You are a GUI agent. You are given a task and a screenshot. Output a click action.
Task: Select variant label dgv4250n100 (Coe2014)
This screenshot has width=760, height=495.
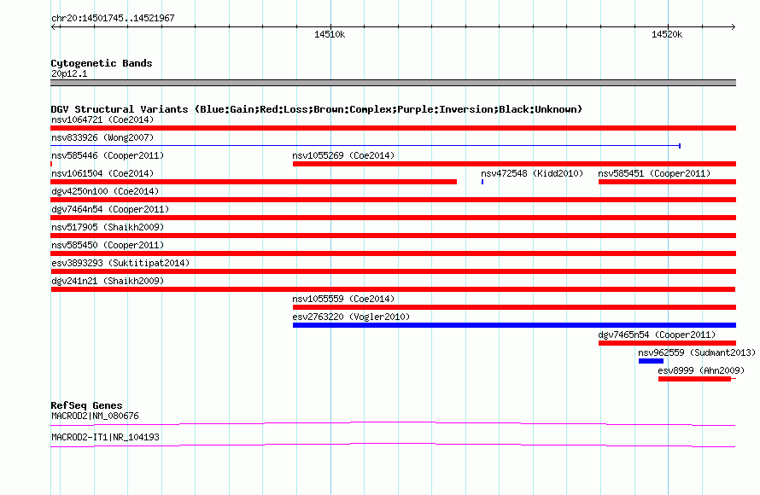[105, 191]
